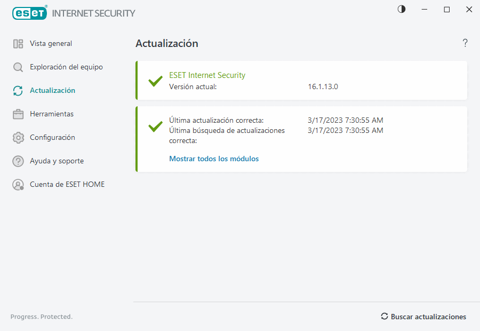The height and width of the screenshot is (331, 480).
Task: Maximize the ESET window
Action: tap(447, 10)
